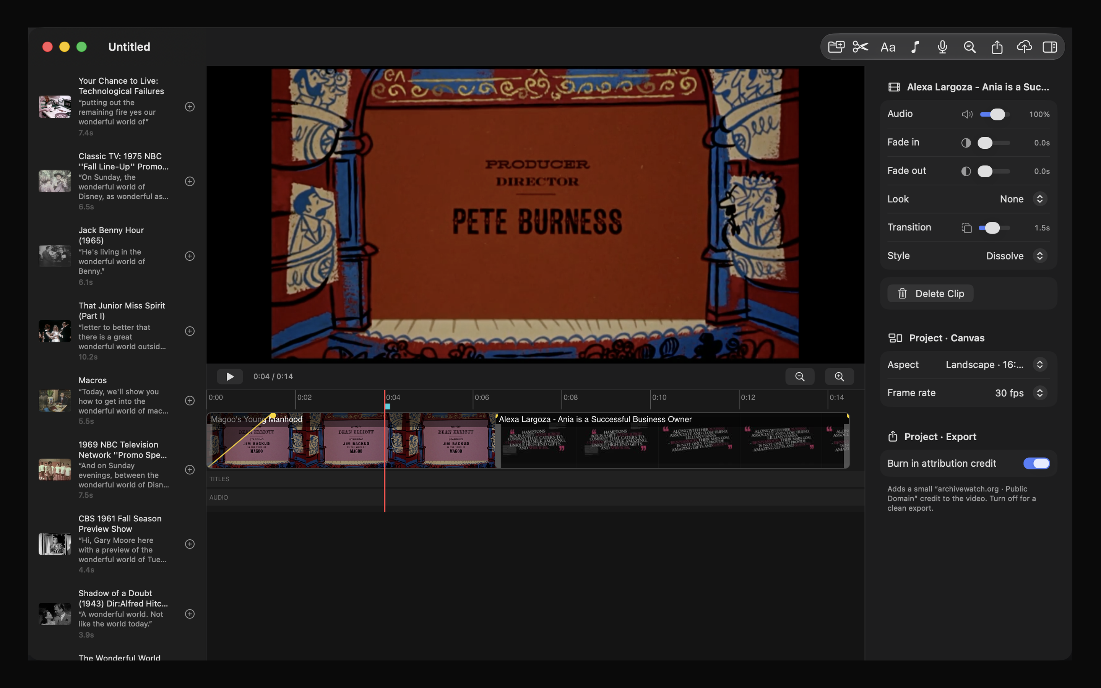Viewport: 1101px width, 688px height.
Task: Add 'Shadow of a Doubt' clip with plus
Action: point(190,614)
